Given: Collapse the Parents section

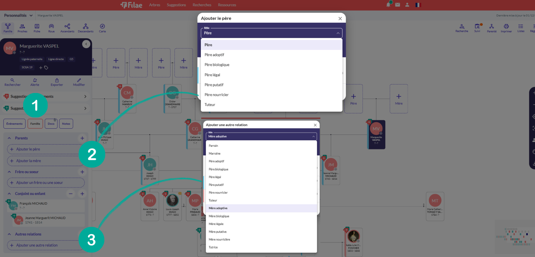Looking at the screenshot, I should (x=9, y=138).
